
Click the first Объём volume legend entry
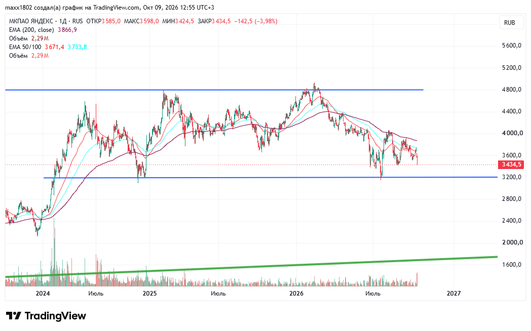[x=29, y=38]
